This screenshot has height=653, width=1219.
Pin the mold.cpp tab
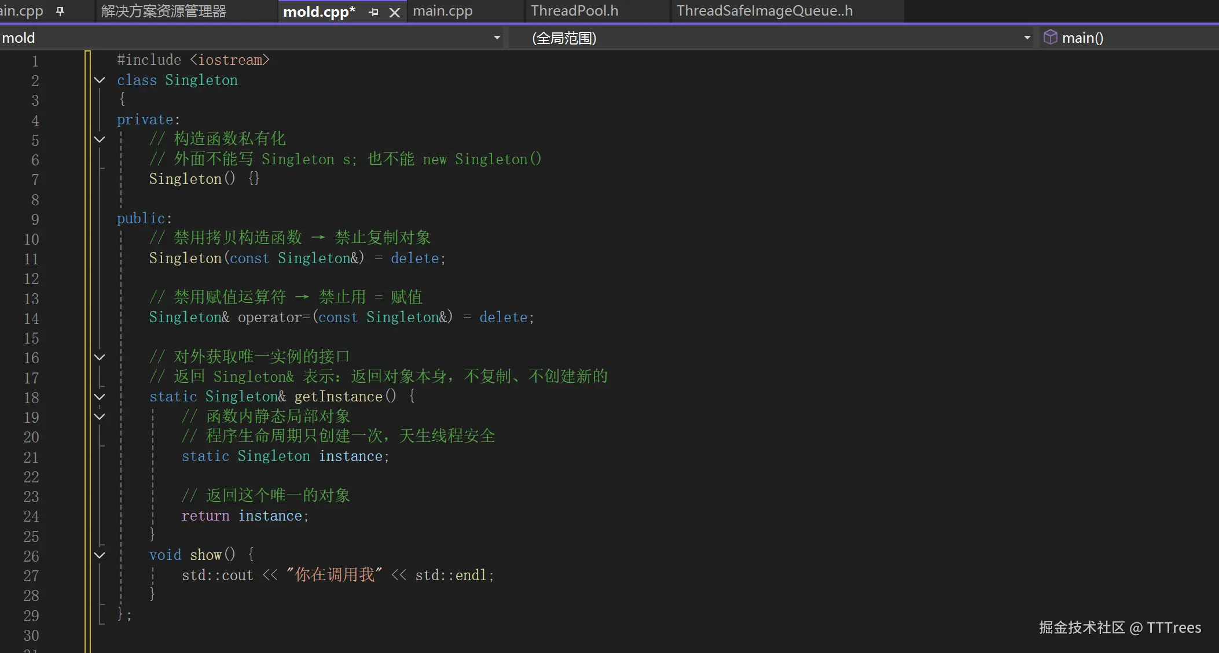point(373,12)
